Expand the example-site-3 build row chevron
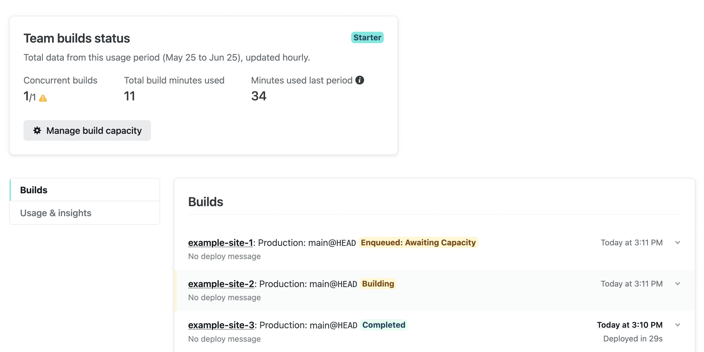The height and width of the screenshot is (352, 704). [677, 325]
